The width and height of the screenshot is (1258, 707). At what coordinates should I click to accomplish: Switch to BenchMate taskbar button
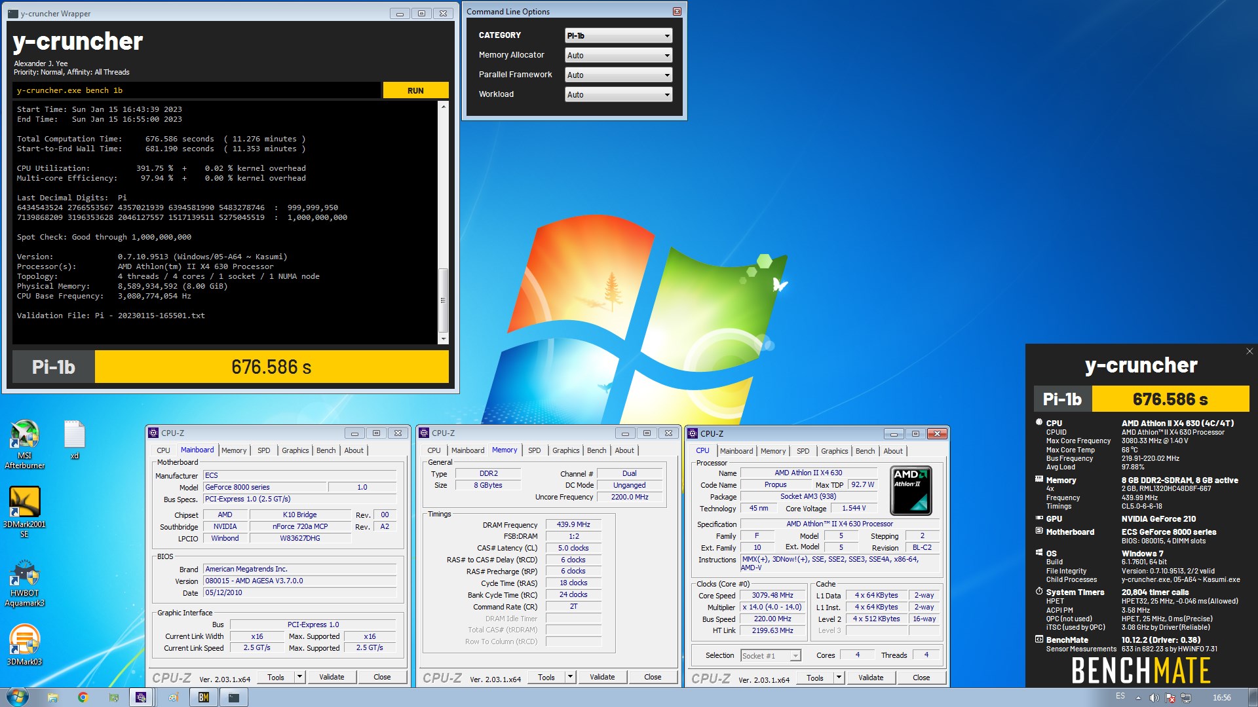204,698
